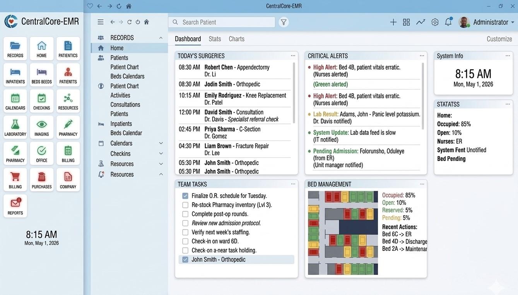Open the trend line chart icon
The height and width of the screenshot is (295, 518).
point(421,22)
